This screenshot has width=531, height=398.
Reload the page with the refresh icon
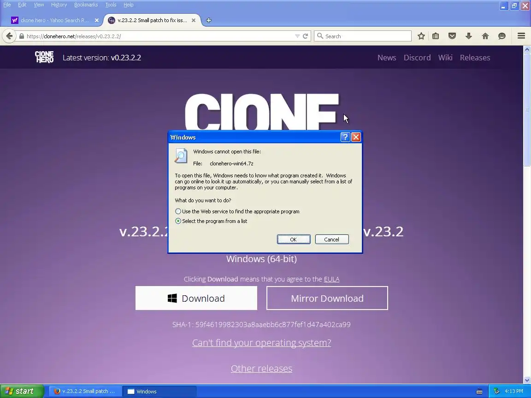pyautogui.click(x=305, y=36)
